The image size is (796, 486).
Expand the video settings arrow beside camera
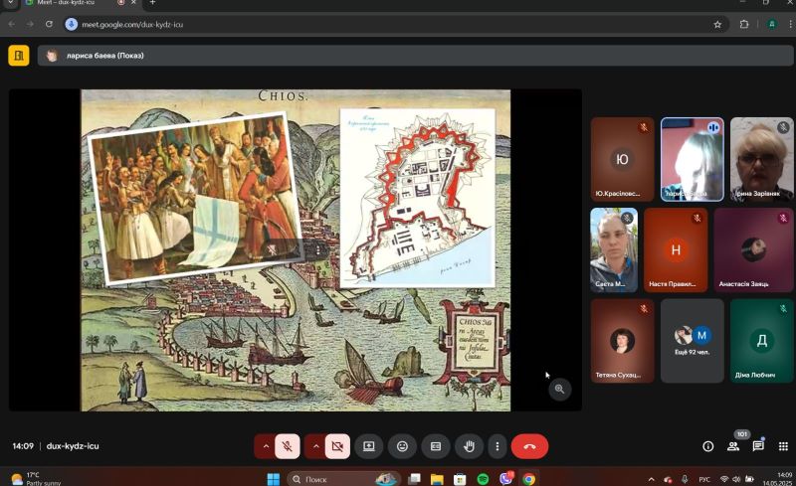click(315, 446)
